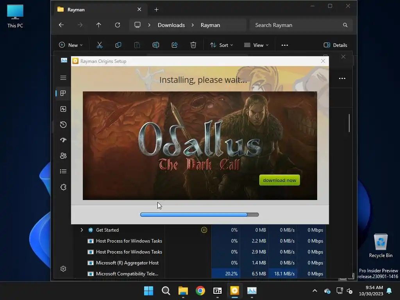The image size is (400, 300).
Task: Open Windows Start menu
Action: point(148,291)
